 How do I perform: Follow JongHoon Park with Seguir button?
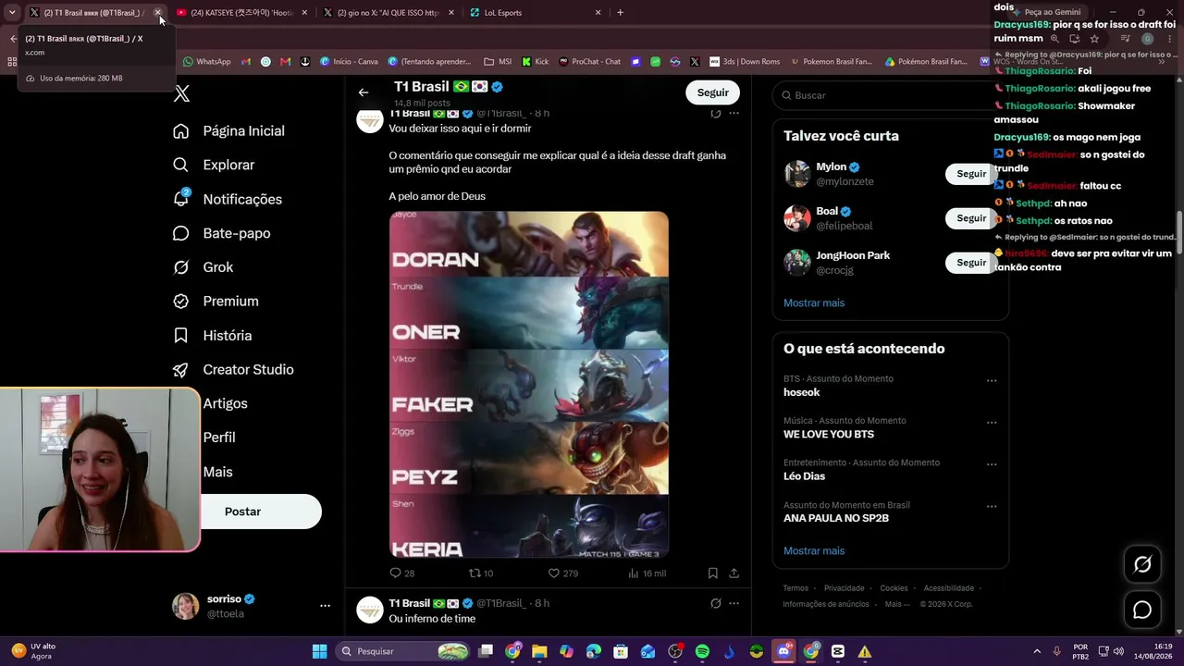[x=971, y=263]
